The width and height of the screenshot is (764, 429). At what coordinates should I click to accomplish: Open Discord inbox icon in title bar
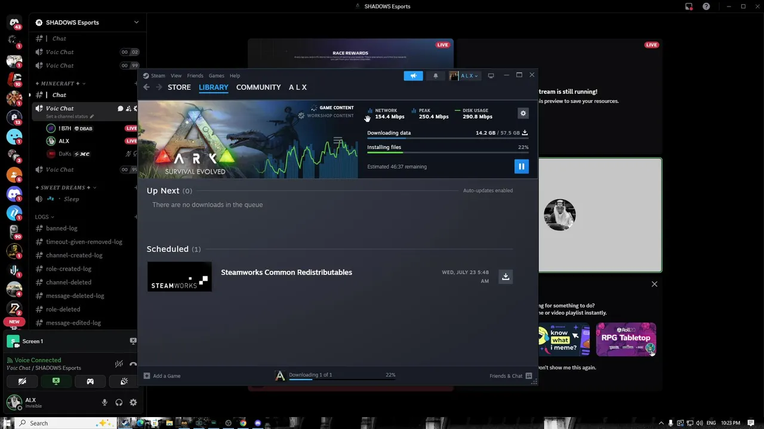(x=689, y=7)
